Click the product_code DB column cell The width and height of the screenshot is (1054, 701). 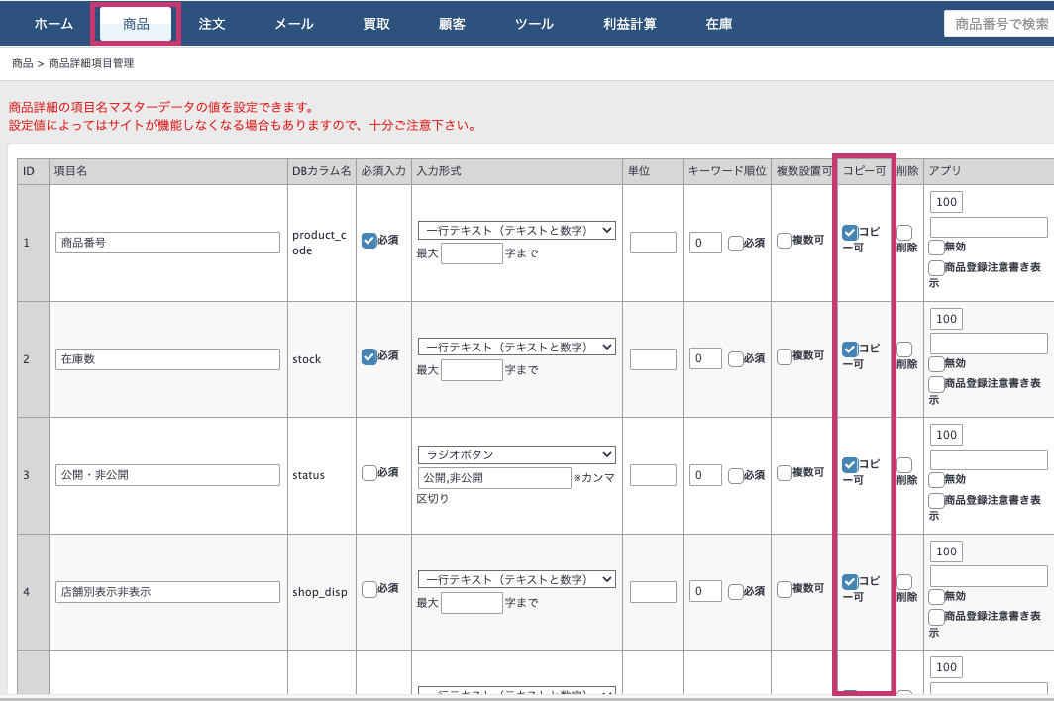[x=320, y=243]
